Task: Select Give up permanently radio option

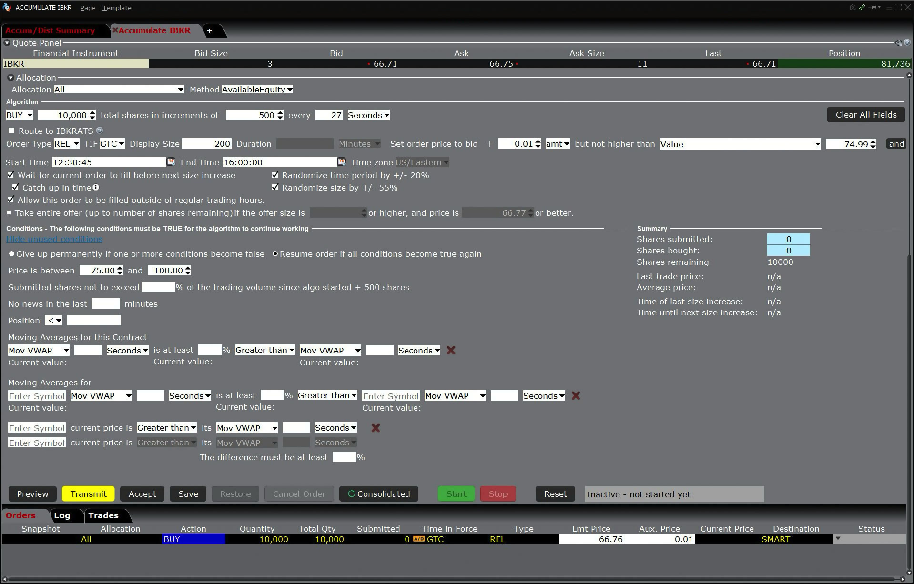Action: pyautogui.click(x=12, y=254)
